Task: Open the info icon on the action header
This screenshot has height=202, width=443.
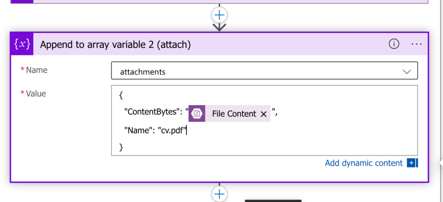Action: pyautogui.click(x=394, y=44)
